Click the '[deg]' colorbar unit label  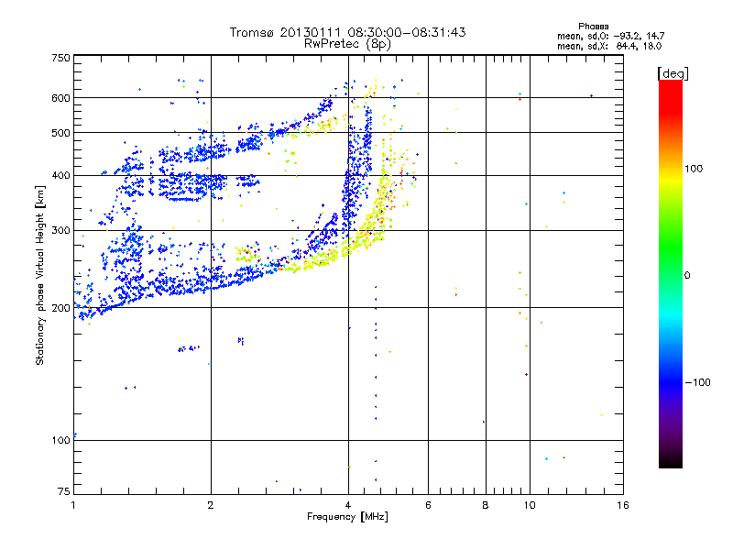(x=673, y=73)
